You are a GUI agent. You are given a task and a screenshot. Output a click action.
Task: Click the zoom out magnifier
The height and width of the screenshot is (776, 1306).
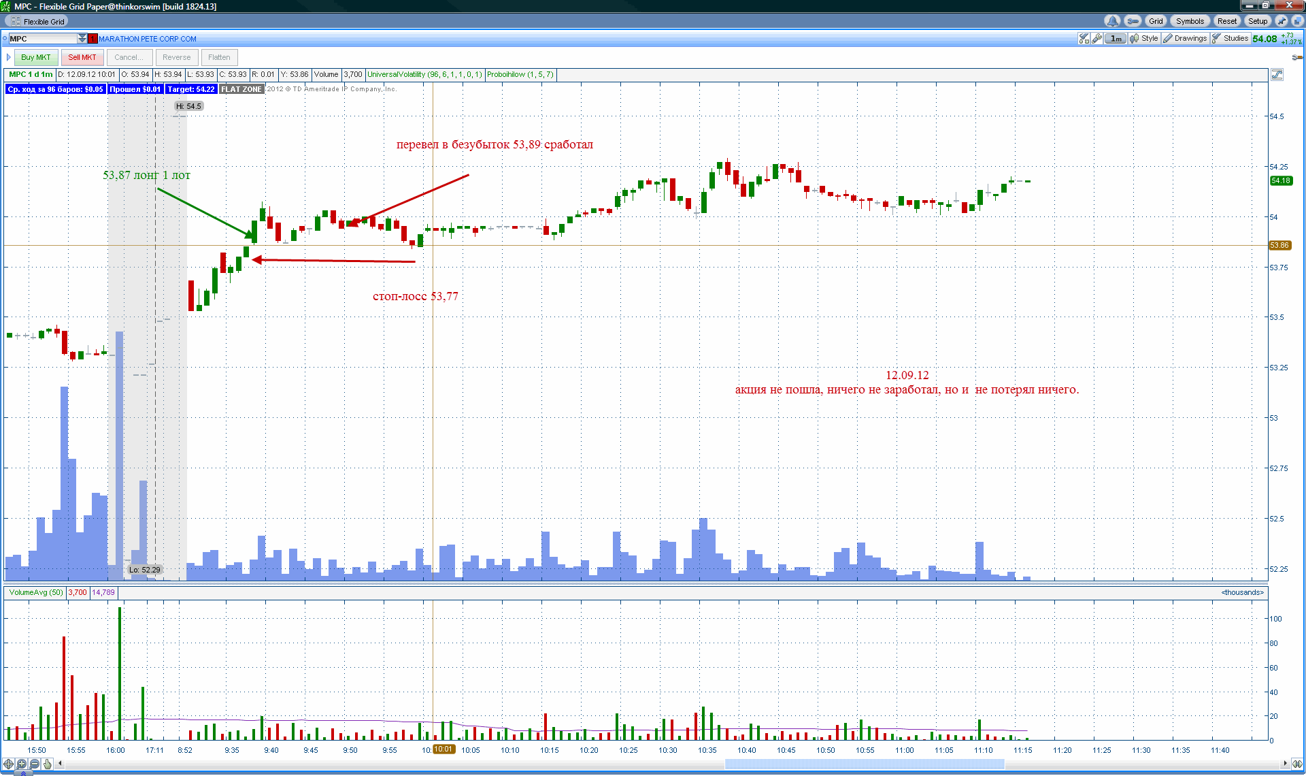(x=35, y=764)
